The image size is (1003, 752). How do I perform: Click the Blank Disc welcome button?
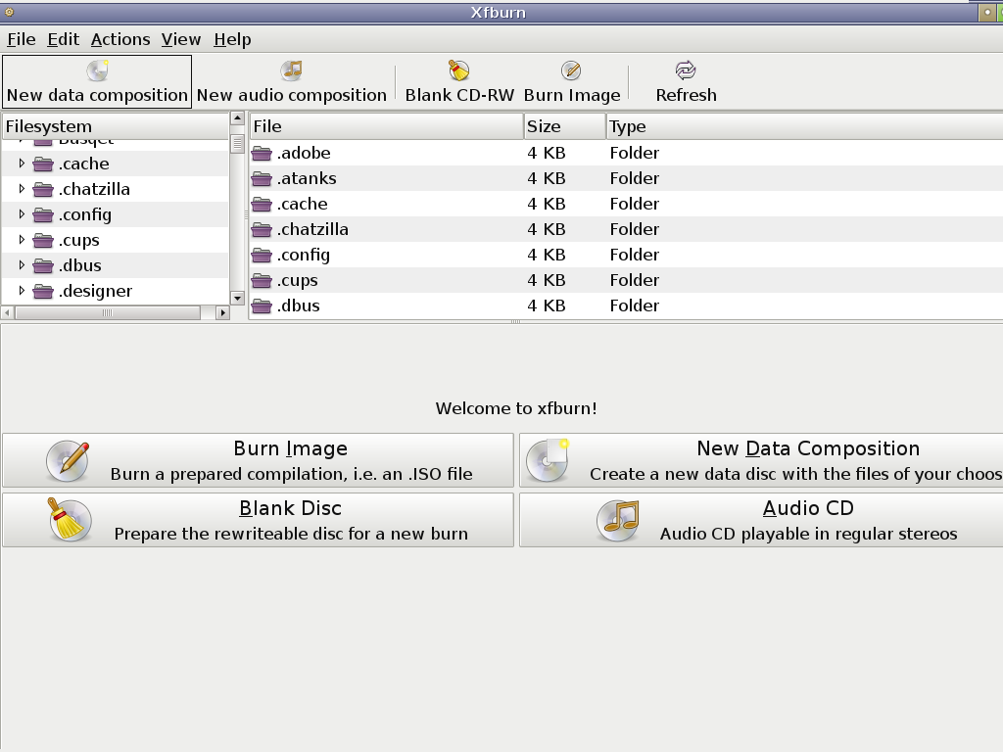pyautogui.click(x=259, y=520)
